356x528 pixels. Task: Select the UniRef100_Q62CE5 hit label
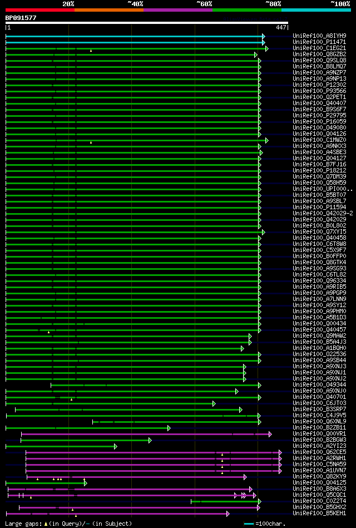[x=320, y=452]
